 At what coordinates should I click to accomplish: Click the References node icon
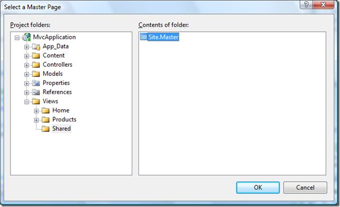[36, 92]
